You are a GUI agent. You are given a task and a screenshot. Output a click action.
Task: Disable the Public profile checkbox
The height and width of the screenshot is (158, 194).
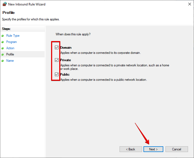click(57, 74)
